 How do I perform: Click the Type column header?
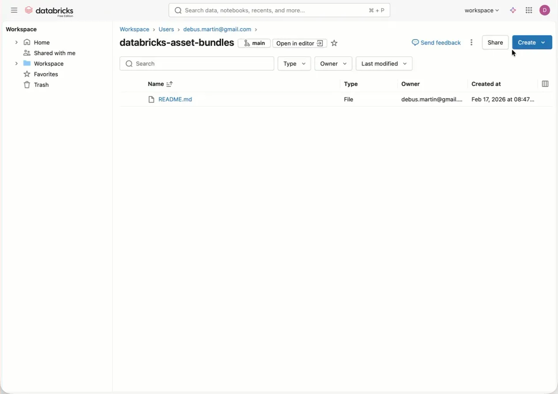(351, 84)
